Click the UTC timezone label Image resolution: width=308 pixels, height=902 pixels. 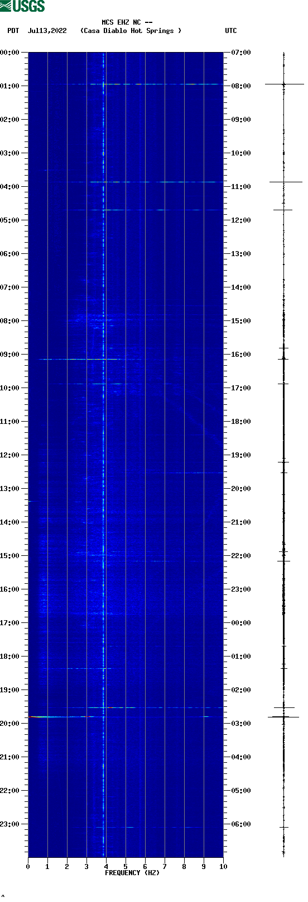click(231, 31)
